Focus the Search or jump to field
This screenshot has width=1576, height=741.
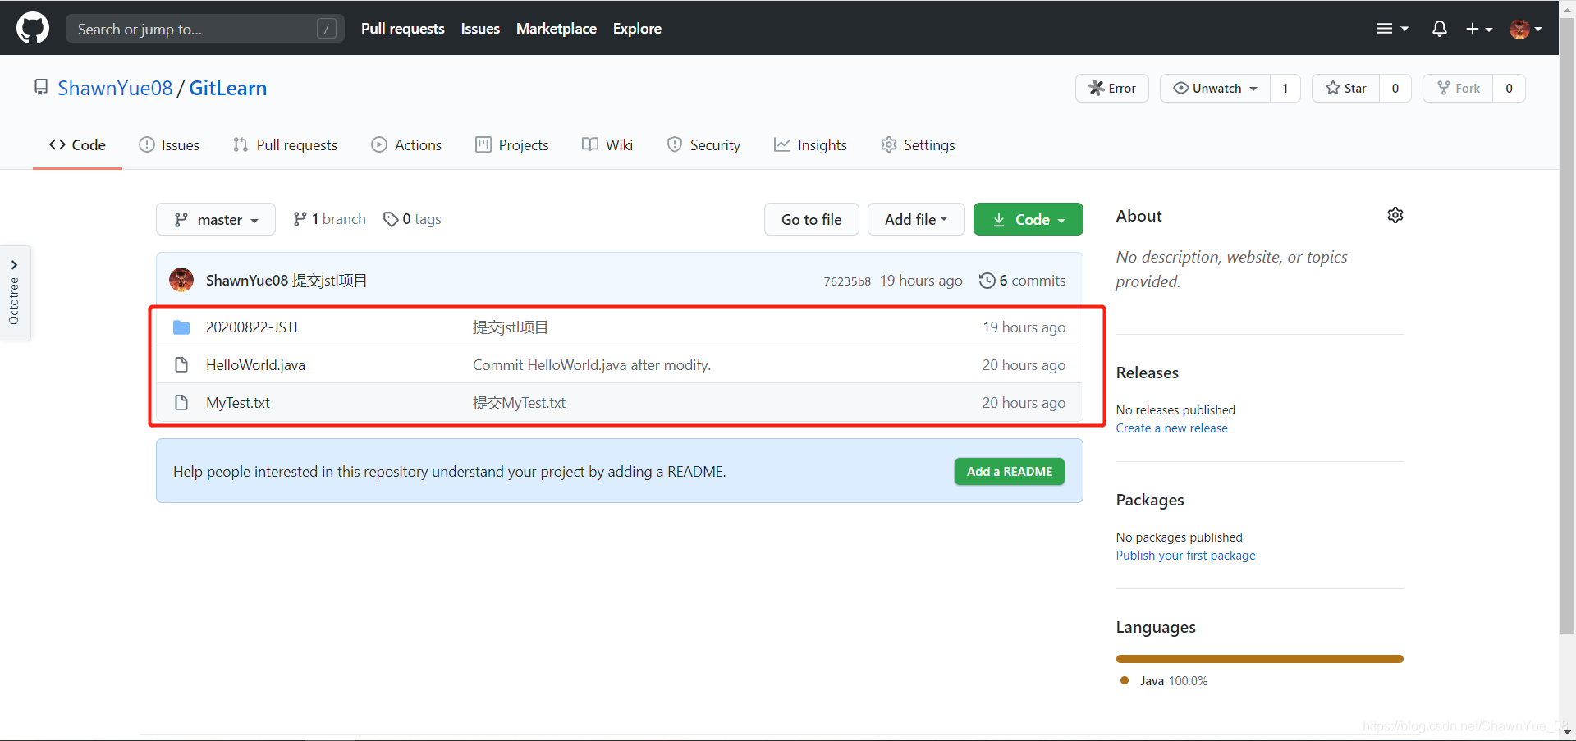click(x=205, y=29)
